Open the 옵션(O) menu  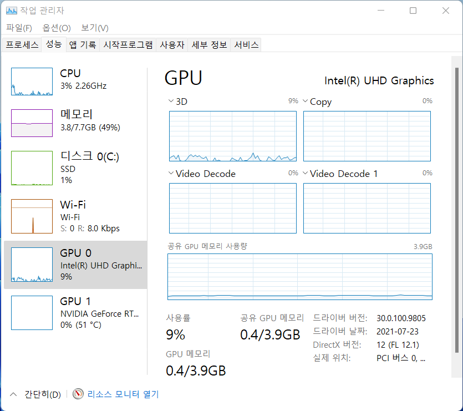click(57, 28)
